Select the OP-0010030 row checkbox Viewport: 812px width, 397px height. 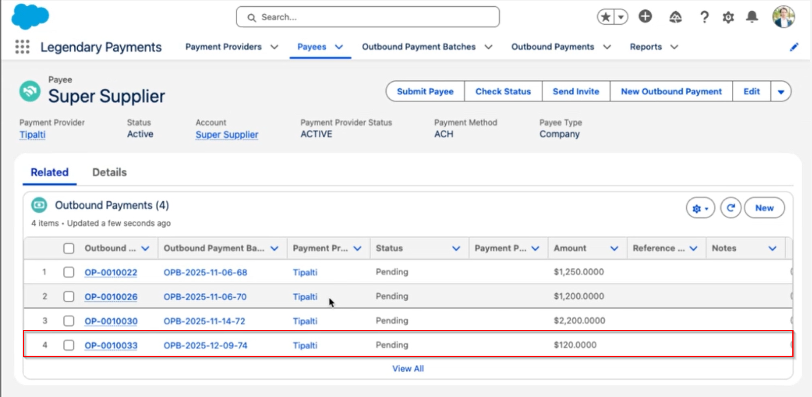(x=69, y=321)
